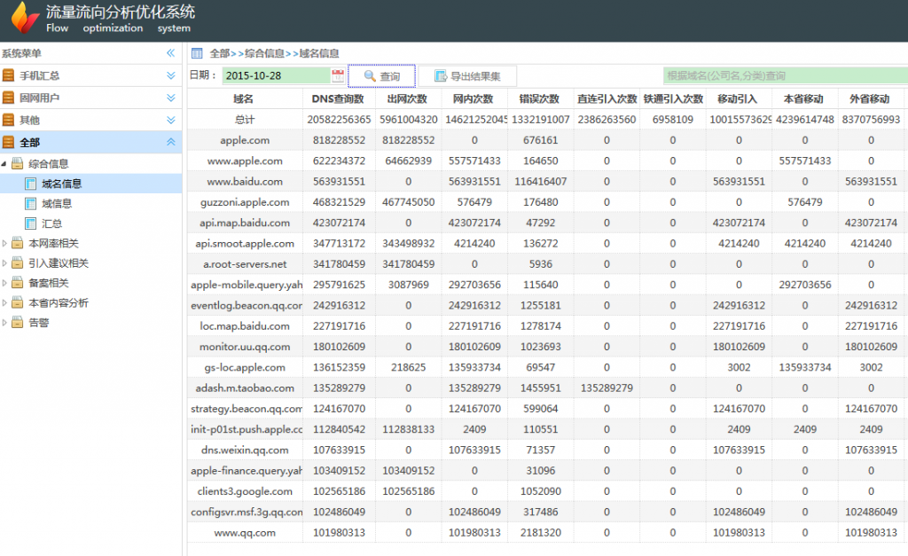Select the clients3.google.com domain cell
The height and width of the screenshot is (556, 908).
tap(245, 491)
